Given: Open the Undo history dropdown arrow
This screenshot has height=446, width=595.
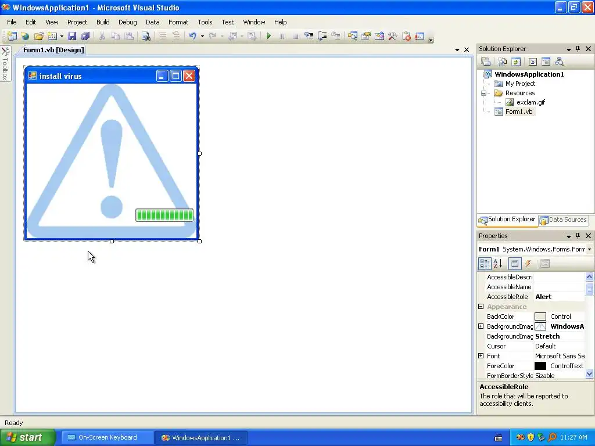Looking at the screenshot, I should click(202, 36).
